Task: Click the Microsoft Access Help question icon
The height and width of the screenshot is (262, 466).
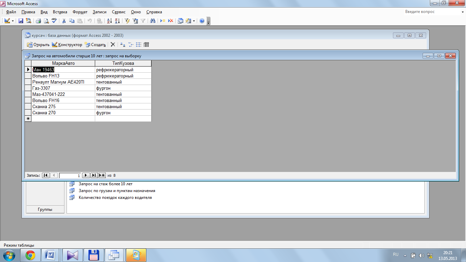Action: coord(202,21)
